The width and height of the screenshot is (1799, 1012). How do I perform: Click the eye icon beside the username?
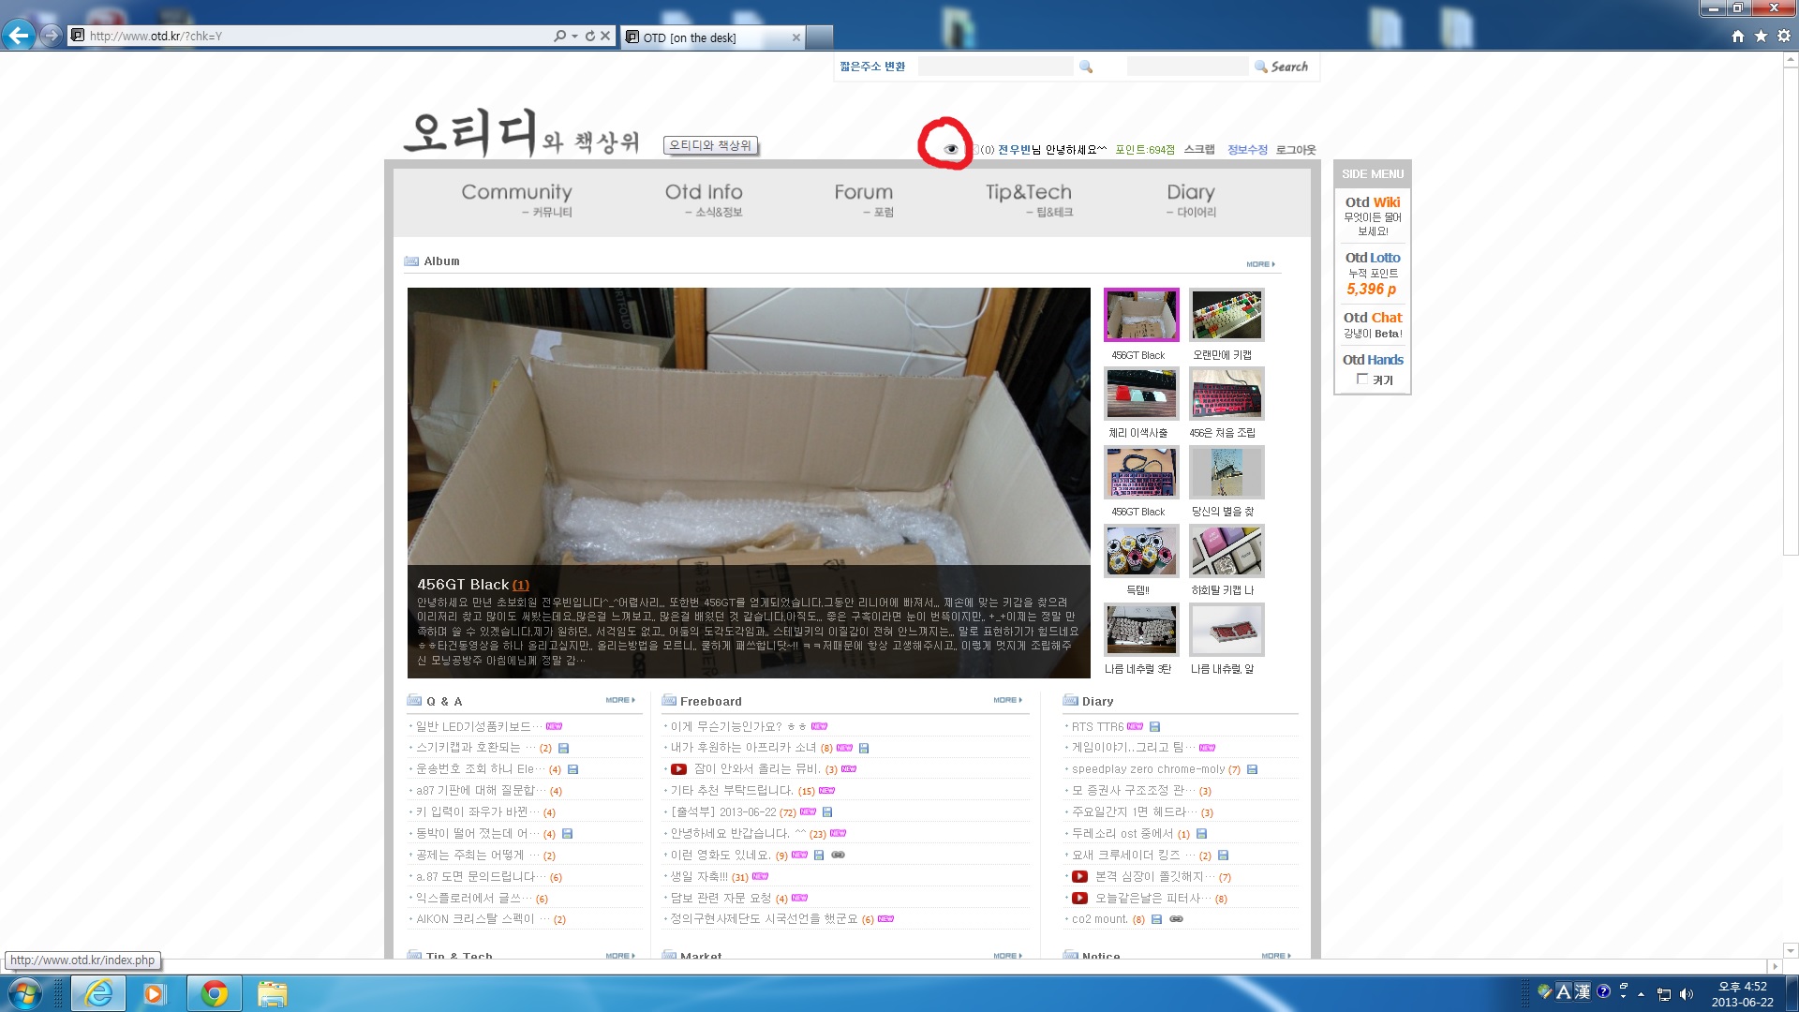coord(951,149)
